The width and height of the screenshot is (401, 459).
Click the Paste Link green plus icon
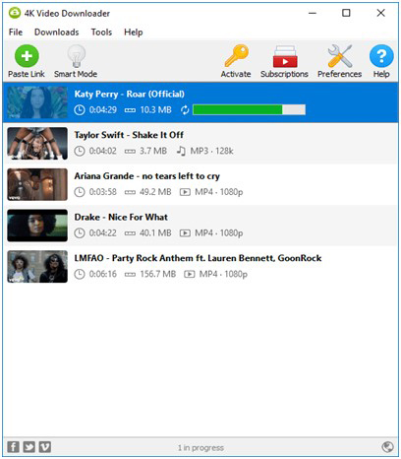pyautogui.click(x=27, y=56)
